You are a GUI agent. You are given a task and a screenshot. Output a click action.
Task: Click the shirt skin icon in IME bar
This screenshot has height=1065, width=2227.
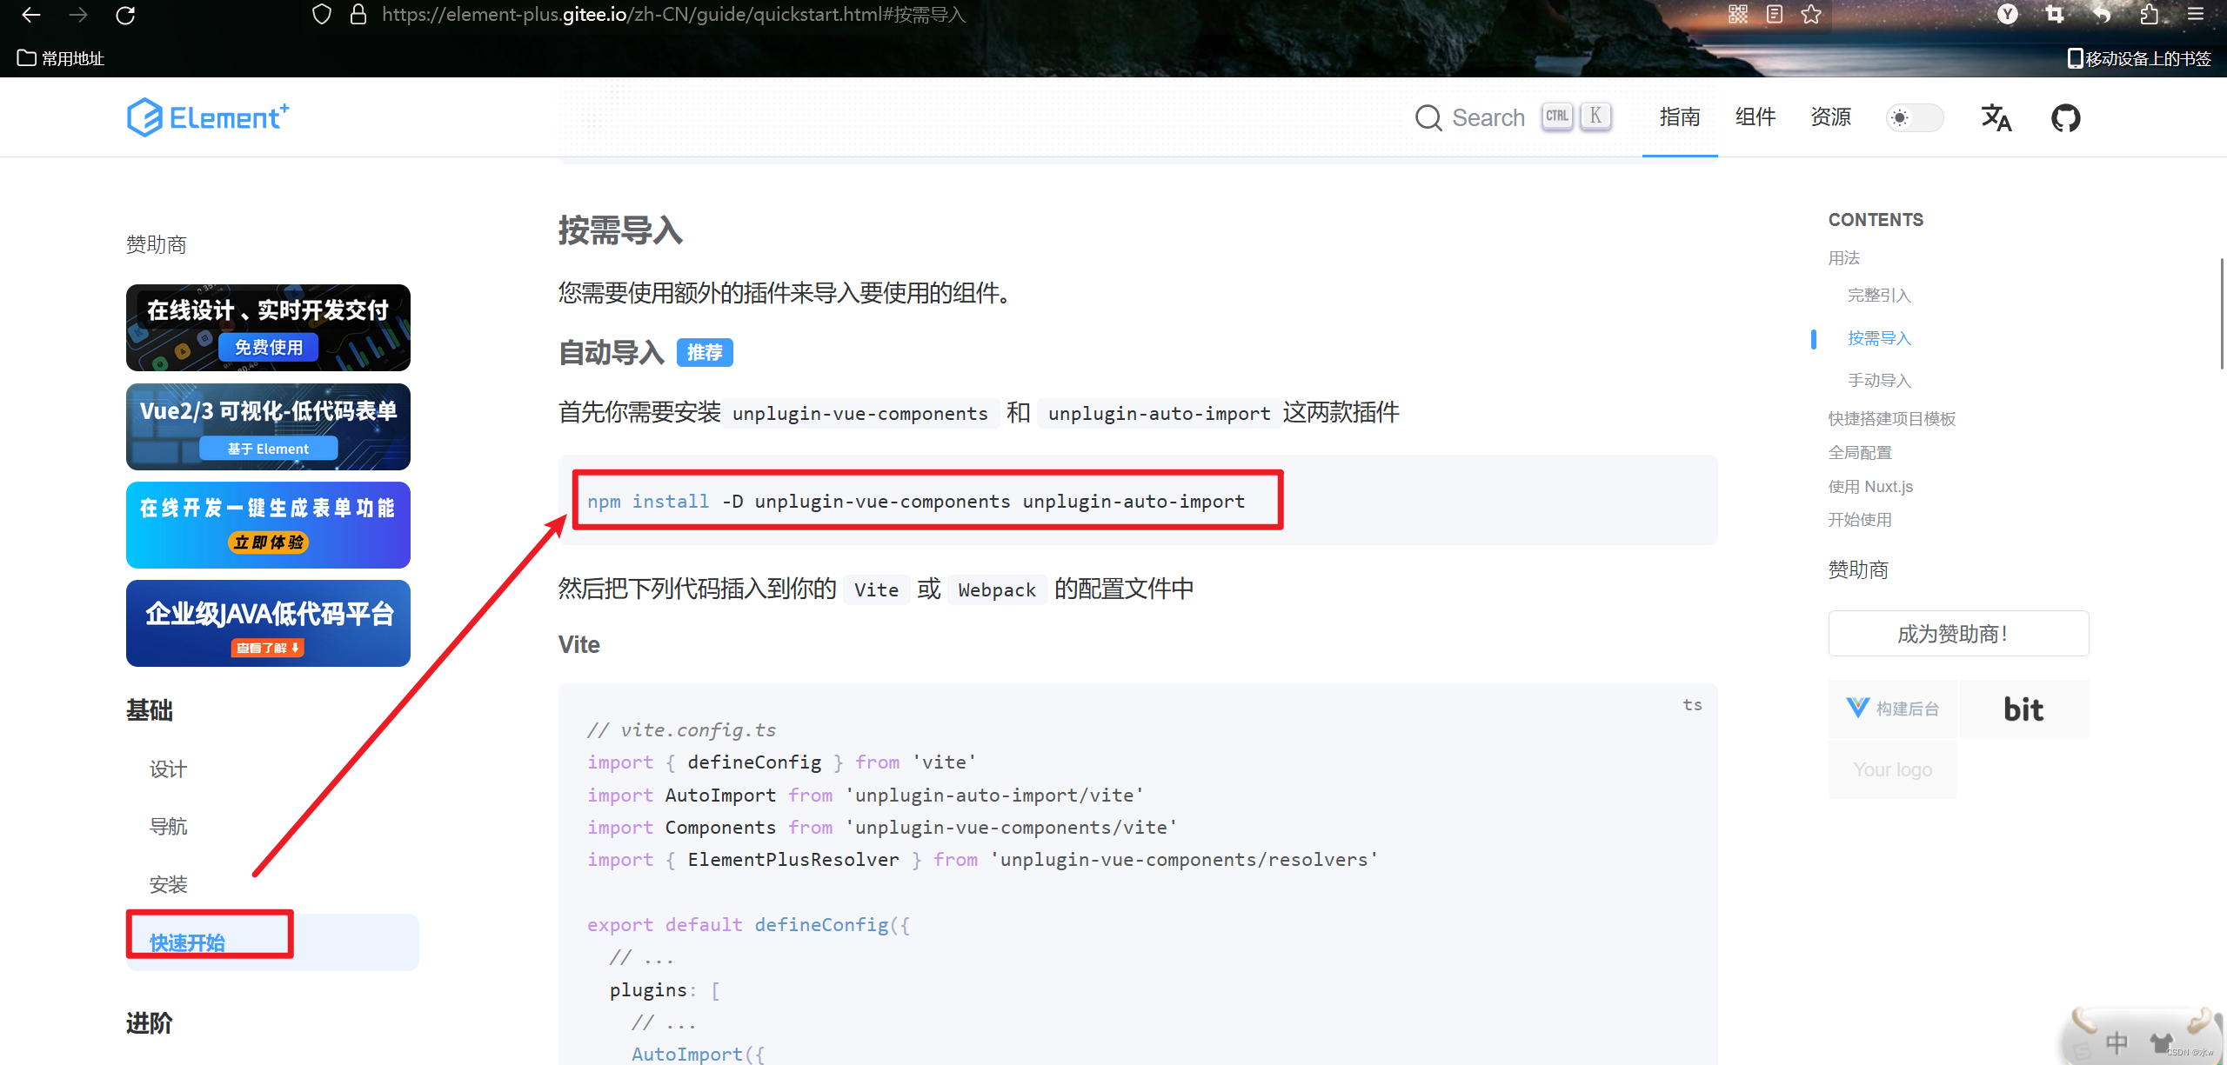[x=2161, y=1042]
